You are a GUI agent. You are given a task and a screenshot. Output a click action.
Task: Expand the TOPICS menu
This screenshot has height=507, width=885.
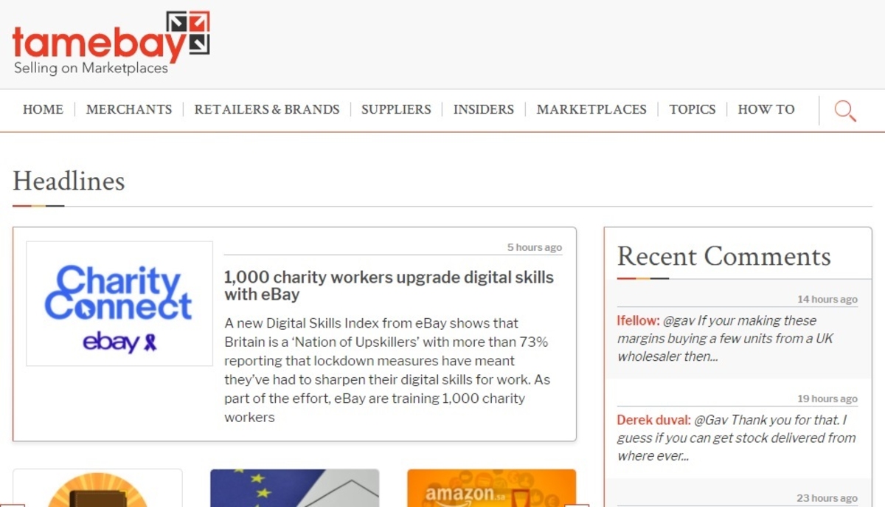(x=693, y=109)
